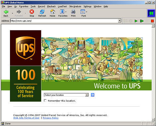This screenshot has height=126, width=156.
Task: Expand the Select your location dropdown
Action: tap(87, 95)
